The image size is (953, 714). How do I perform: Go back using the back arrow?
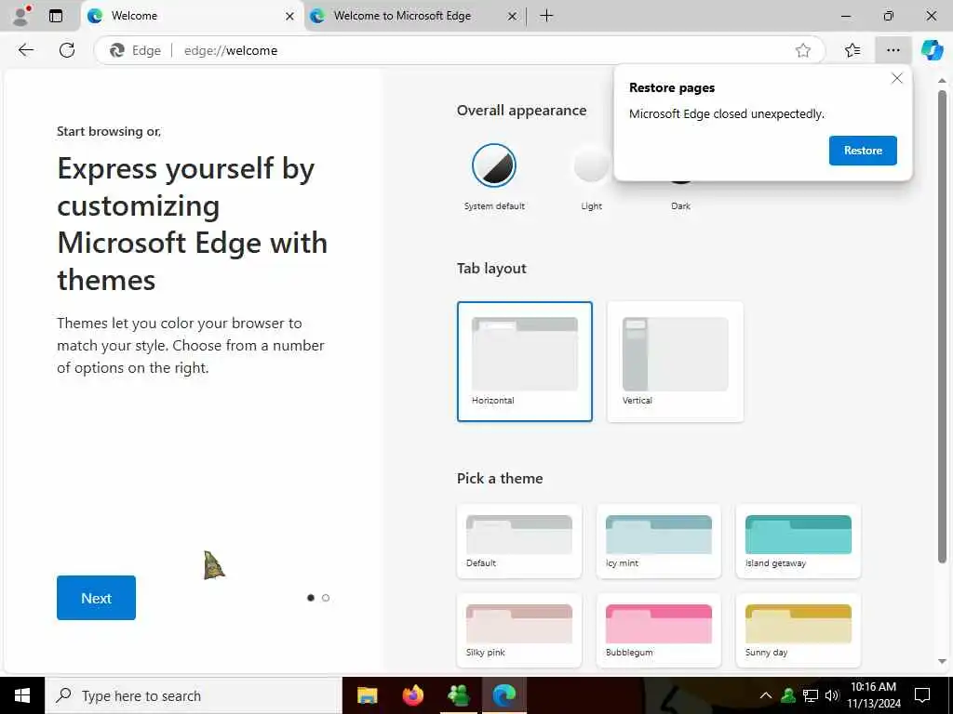pyautogui.click(x=25, y=50)
